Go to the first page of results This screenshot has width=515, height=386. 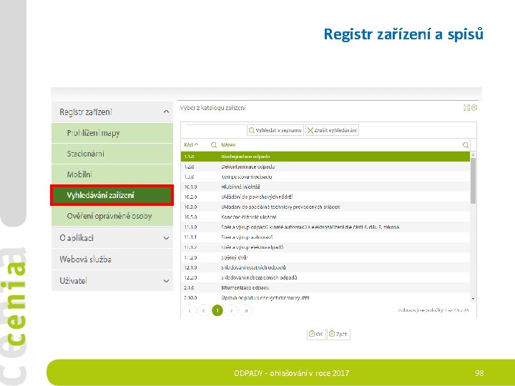pyautogui.click(x=189, y=310)
